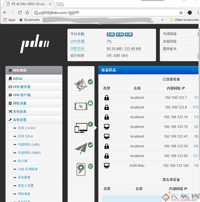Open 网络地图 in the sidebar
200x202 pixels.
34,70
